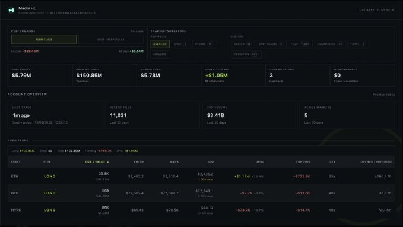Image resolution: width=403 pixels, height=227 pixels.
Task: Open the Orders tab
Action: pos(204,44)
